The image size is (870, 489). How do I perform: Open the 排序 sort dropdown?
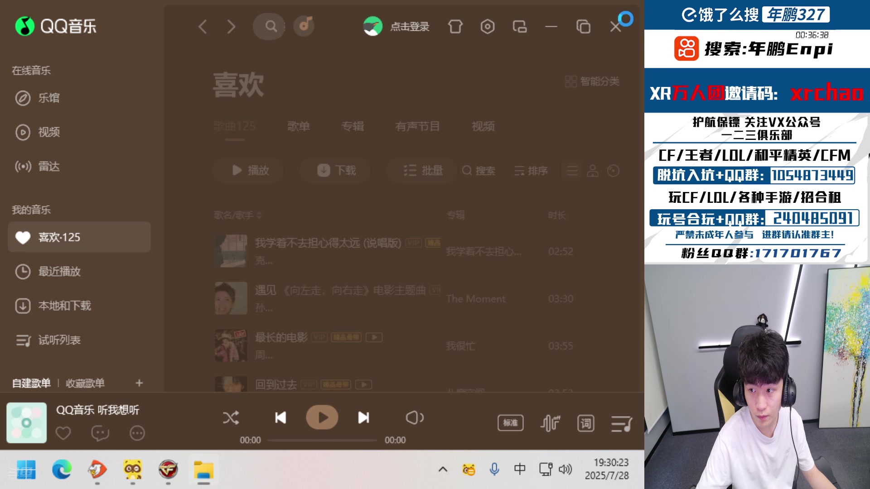531,171
